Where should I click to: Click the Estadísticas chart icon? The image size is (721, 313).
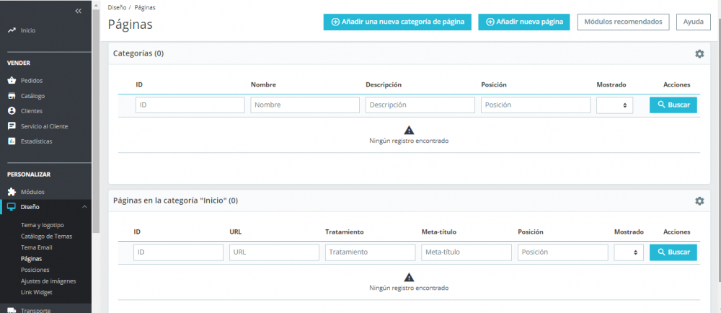click(x=12, y=141)
